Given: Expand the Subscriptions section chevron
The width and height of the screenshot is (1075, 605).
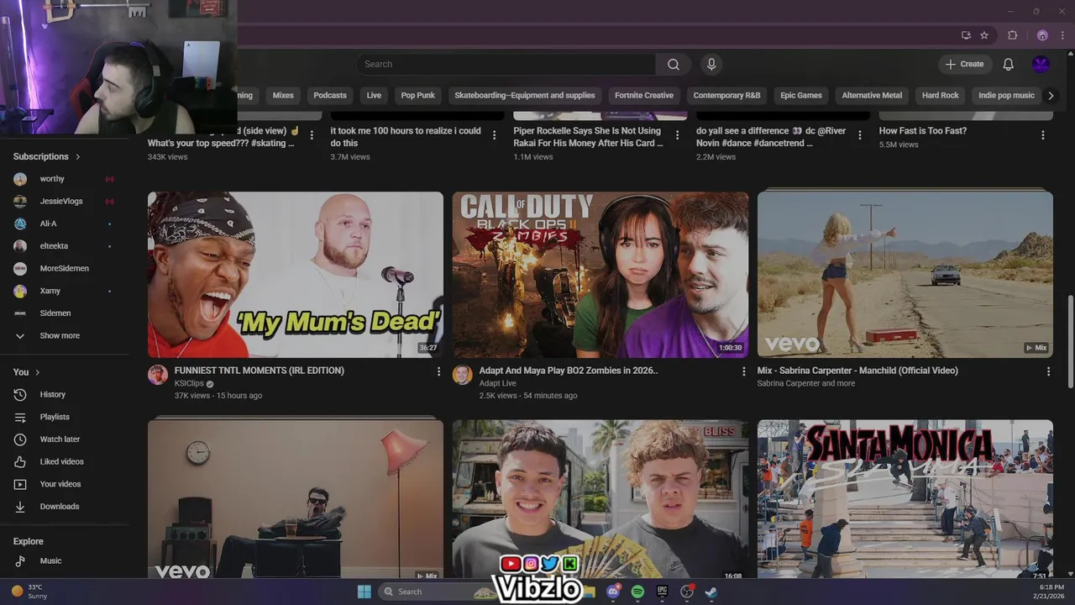Looking at the screenshot, I should coord(78,156).
